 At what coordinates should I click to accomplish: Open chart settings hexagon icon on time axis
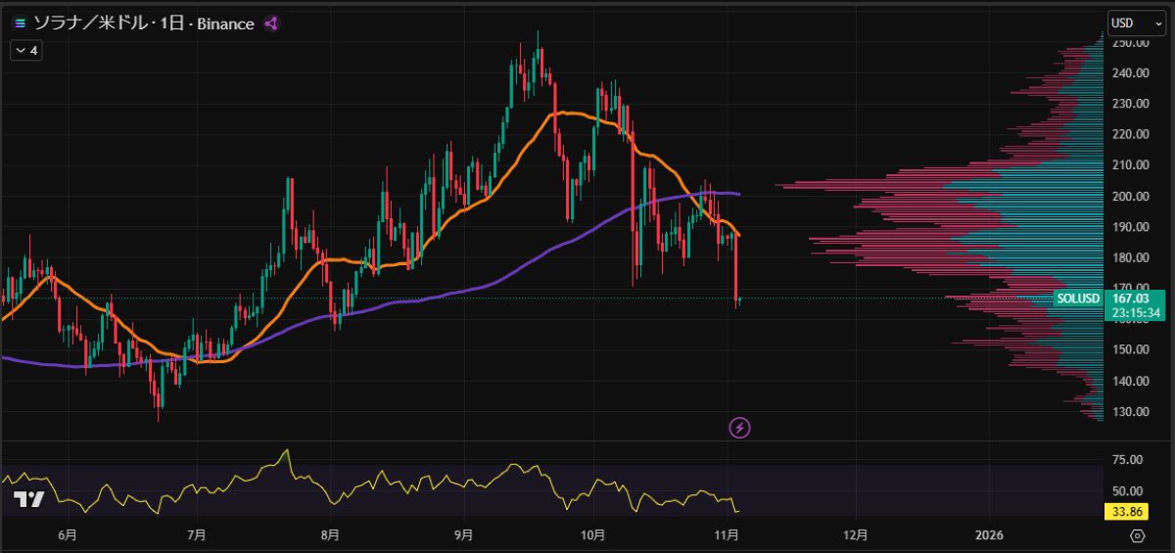tap(1137, 535)
